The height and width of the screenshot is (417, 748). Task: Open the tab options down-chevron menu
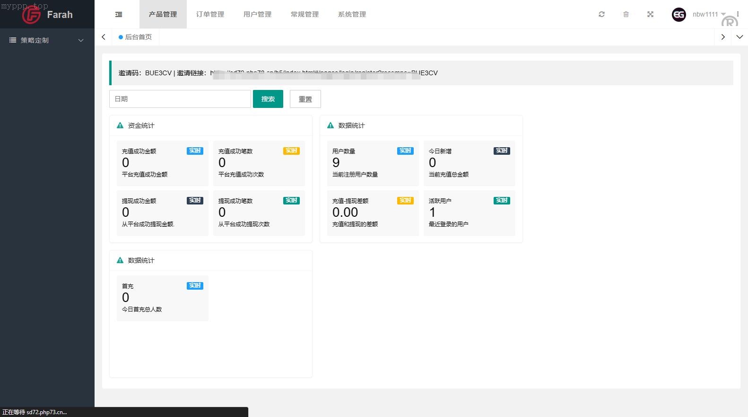coord(739,37)
